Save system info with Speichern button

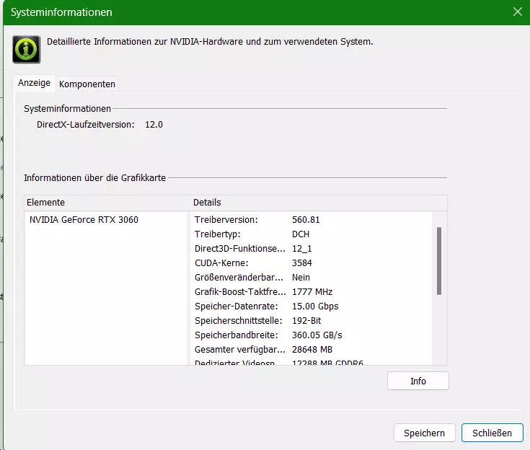pyautogui.click(x=424, y=433)
